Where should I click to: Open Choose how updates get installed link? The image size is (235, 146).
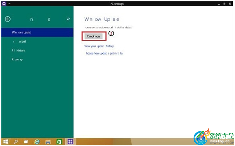click(103, 53)
